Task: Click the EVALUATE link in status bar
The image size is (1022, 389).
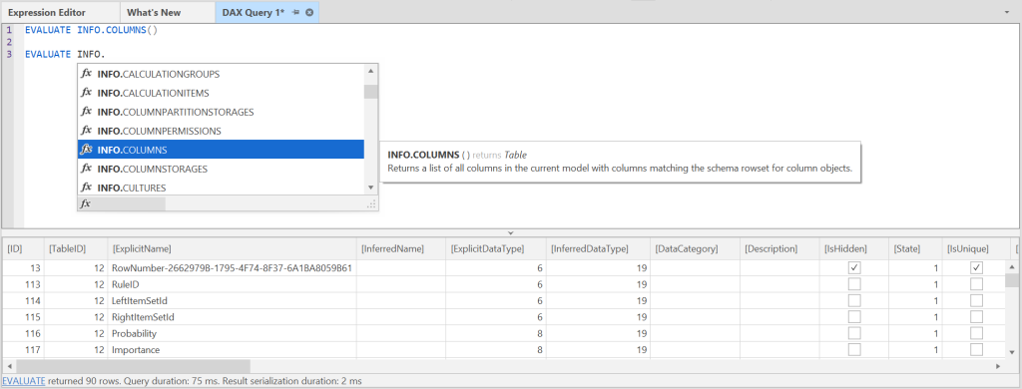Action: click(x=24, y=381)
